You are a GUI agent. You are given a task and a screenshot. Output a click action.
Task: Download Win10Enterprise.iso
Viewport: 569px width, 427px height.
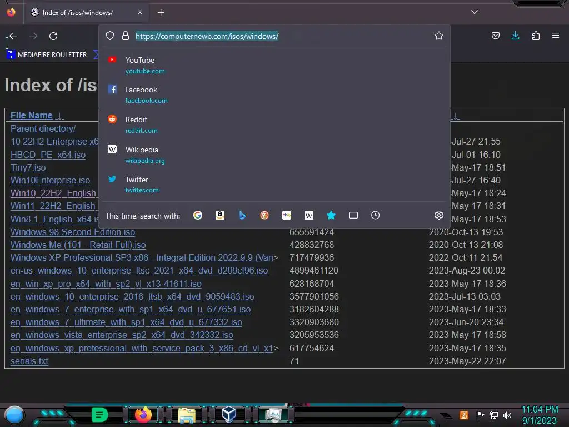[50, 181]
